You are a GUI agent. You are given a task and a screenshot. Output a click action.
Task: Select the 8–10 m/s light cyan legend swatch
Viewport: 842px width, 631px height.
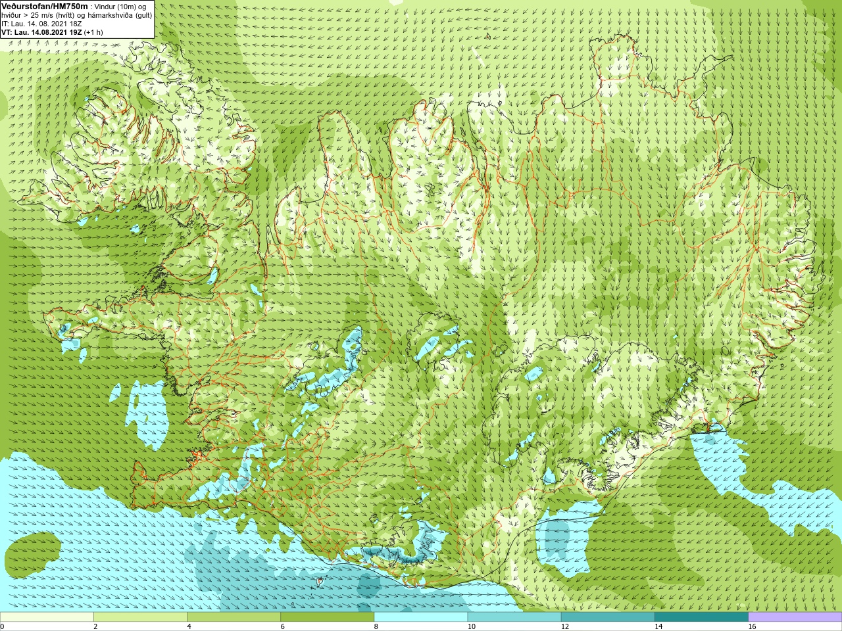(x=421, y=617)
